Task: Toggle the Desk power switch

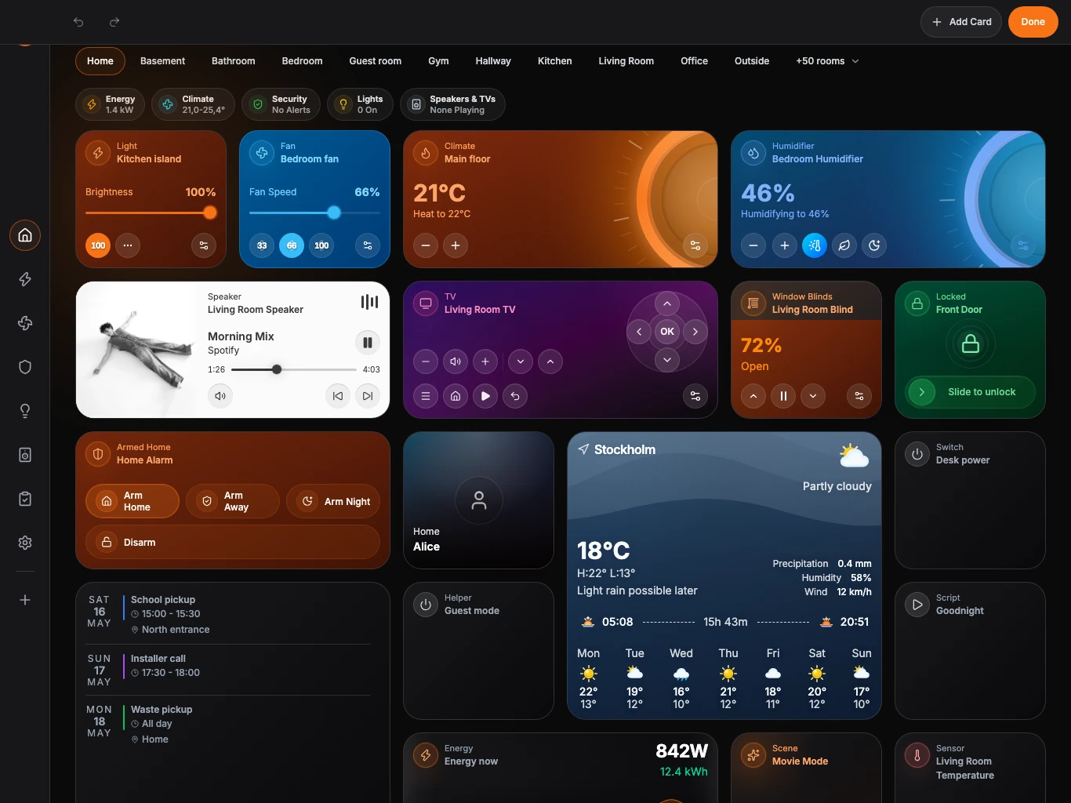Action: (917, 454)
